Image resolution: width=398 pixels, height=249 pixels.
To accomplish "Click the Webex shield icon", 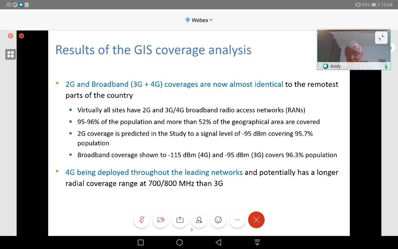I will [x=187, y=20].
